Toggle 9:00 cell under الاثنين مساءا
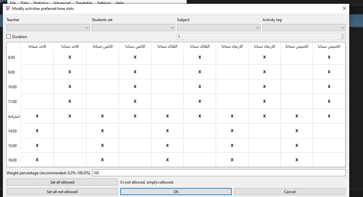The height and width of the screenshot is (197, 363). pyautogui.click(x=135, y=72)
